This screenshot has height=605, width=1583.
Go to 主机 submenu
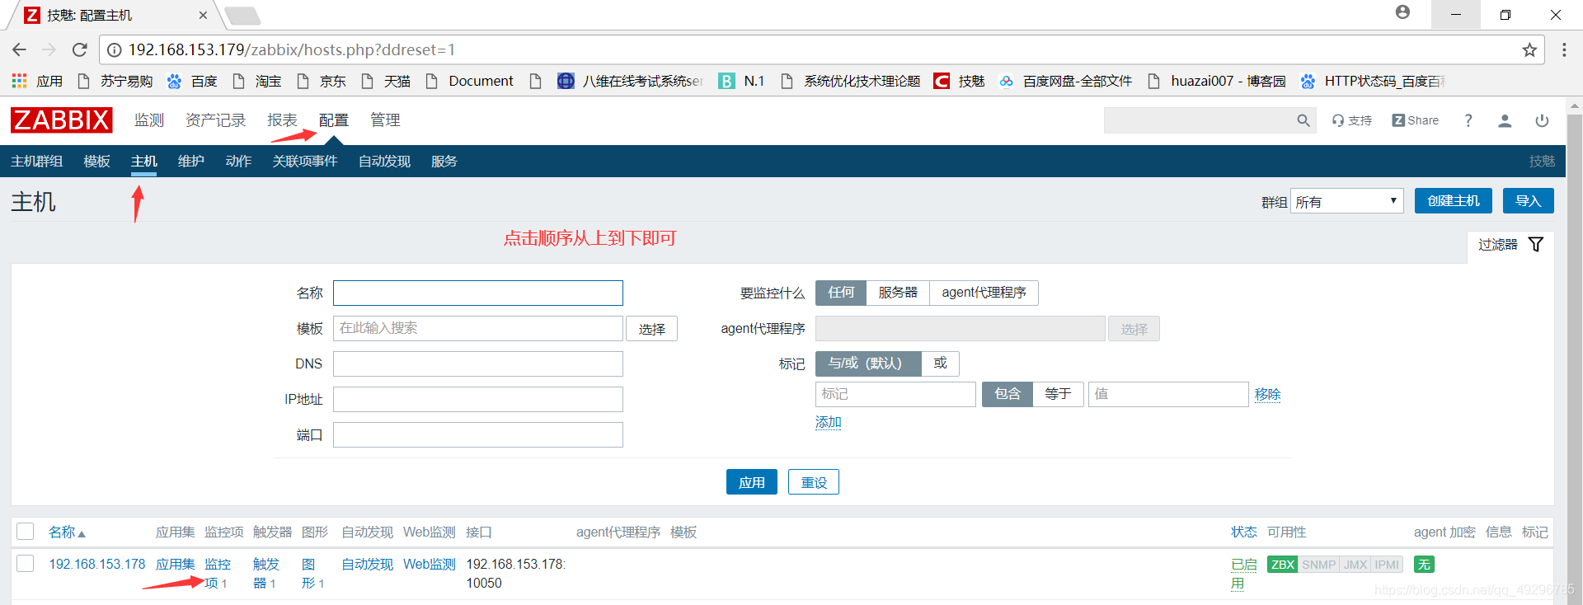[144, 162]
